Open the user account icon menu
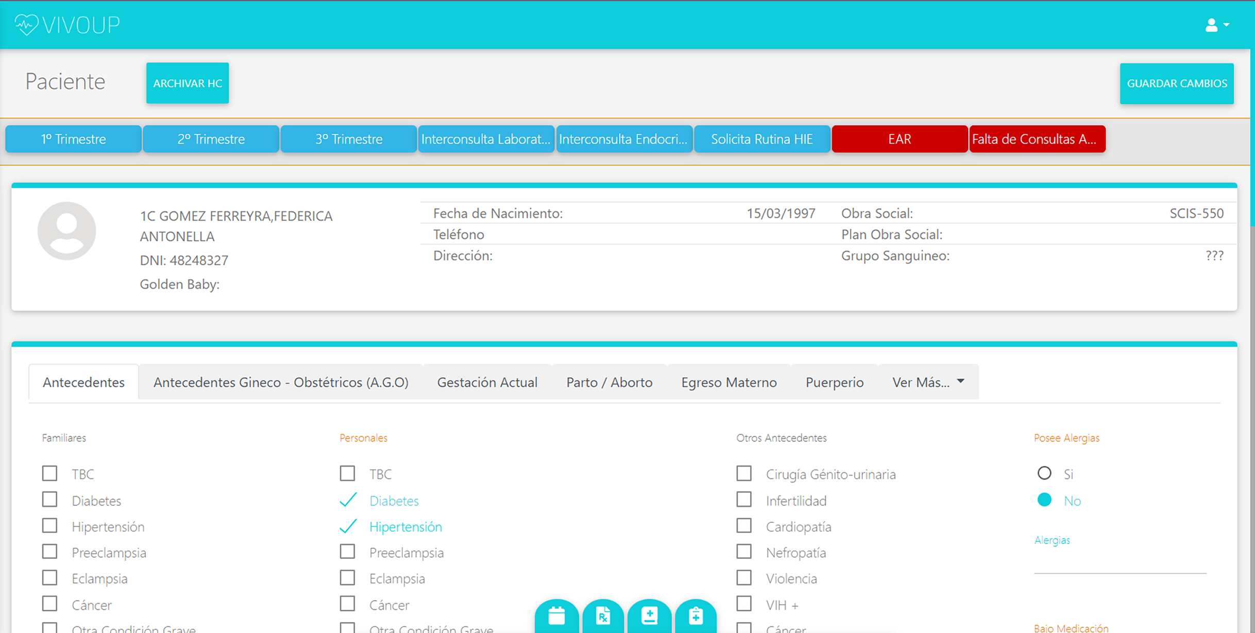 click(x=1211, y=25)
